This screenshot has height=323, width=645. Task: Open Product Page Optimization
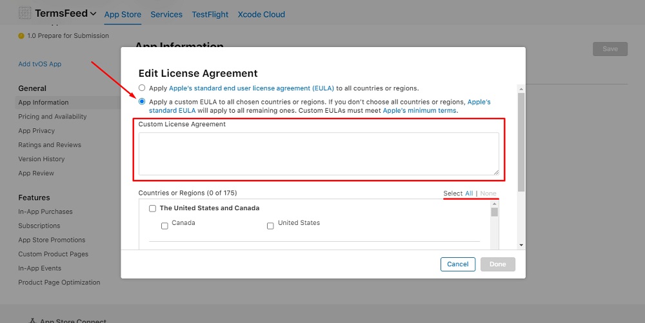tap(59, 282)
